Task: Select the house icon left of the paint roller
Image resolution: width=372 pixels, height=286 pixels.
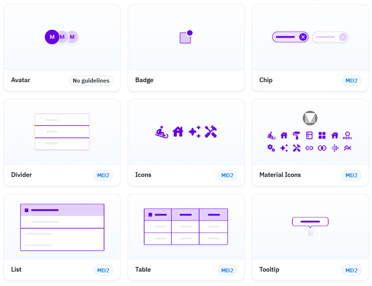Action: (284, 136)
